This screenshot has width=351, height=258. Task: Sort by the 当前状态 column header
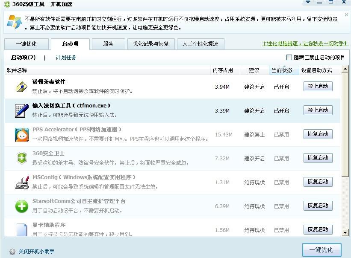[x=284, y=70]
